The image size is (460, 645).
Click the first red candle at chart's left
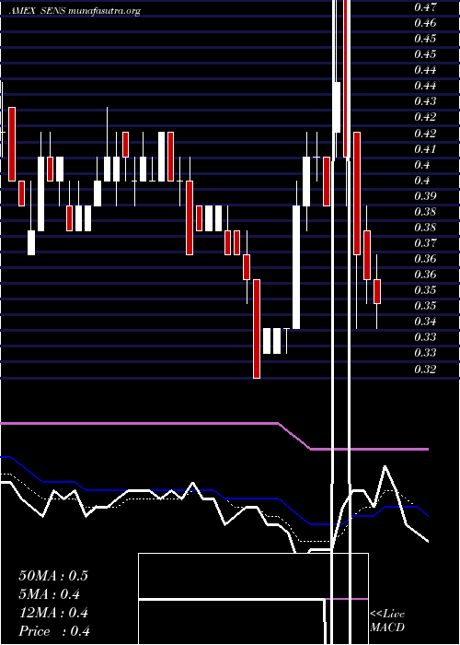tap(12, 144)
